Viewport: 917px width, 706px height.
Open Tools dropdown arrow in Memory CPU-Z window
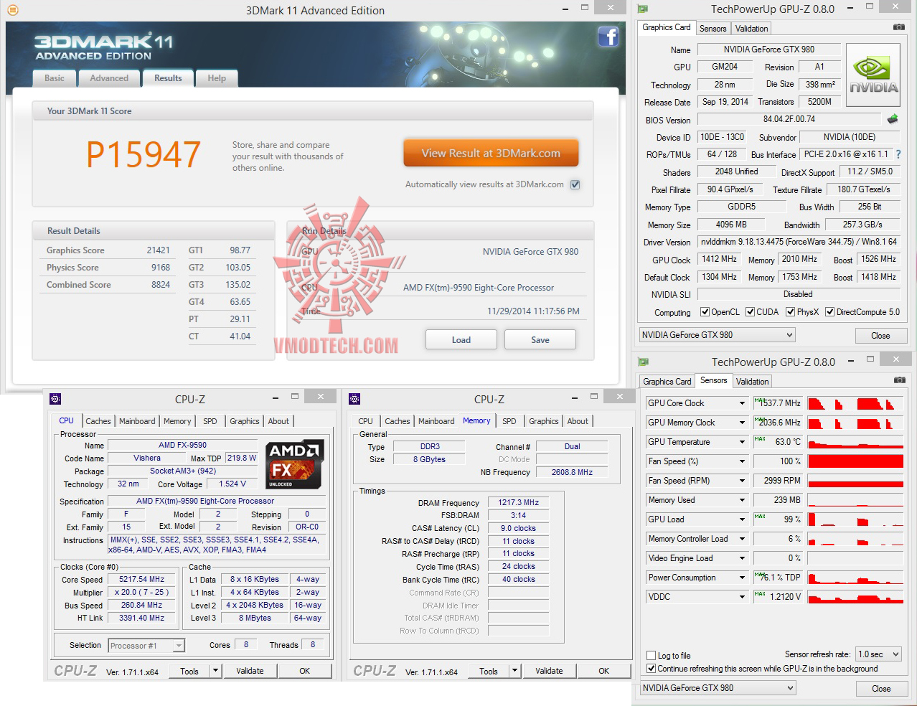pyautogui.click(x=514, y=671)
